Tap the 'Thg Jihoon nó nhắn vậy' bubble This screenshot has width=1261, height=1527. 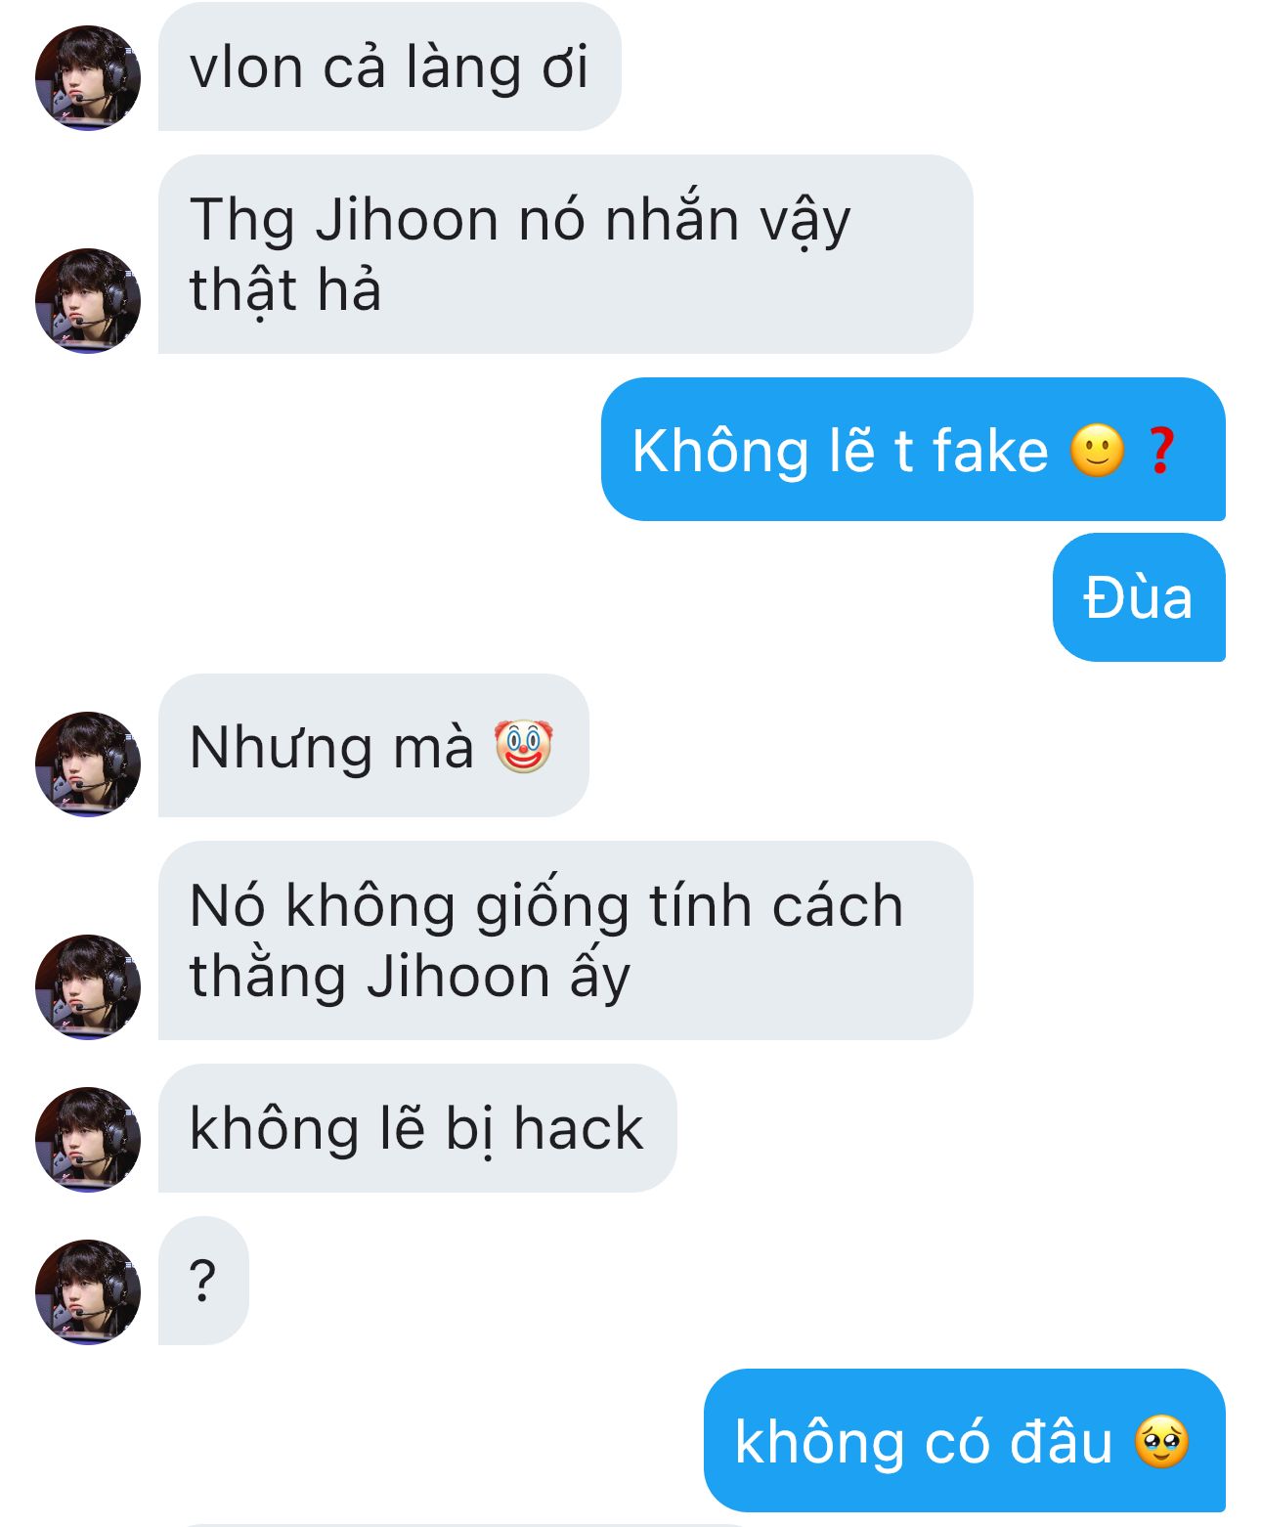pyautogui.click(x=565, y=254)
